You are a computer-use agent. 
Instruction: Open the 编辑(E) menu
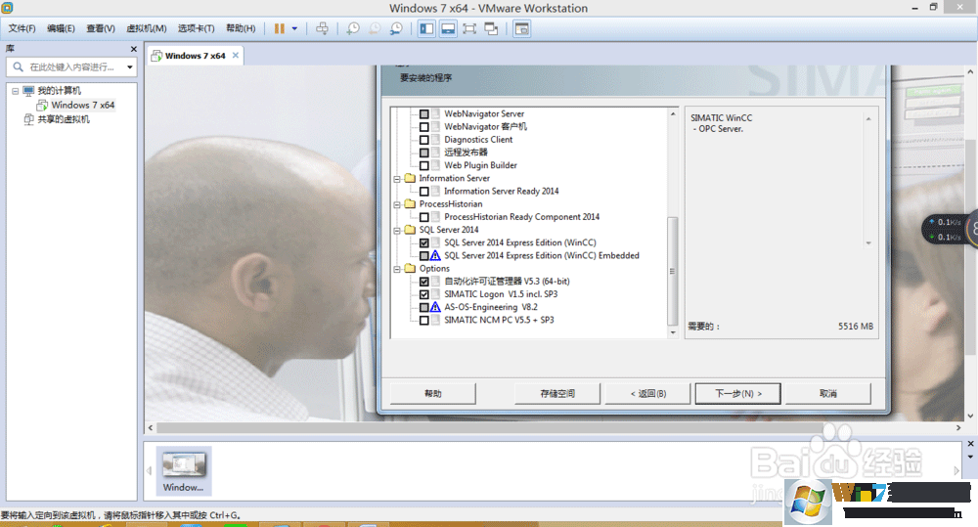coord(61,28)
